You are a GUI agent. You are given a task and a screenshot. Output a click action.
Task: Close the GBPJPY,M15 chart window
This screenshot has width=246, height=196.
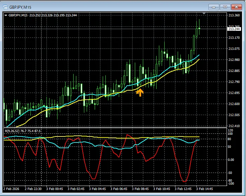pos(237,7)
